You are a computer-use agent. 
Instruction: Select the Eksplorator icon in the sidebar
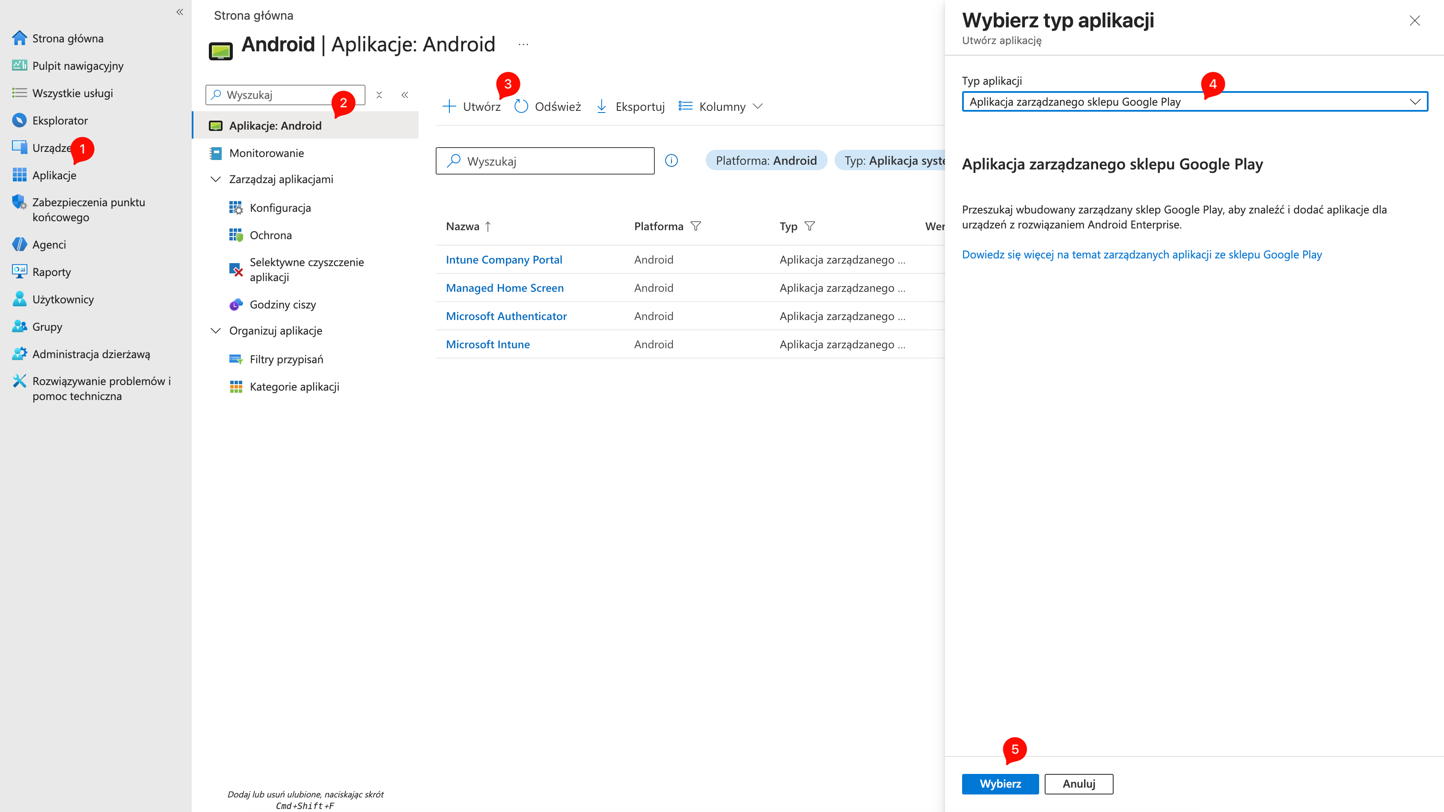(x=20, y=120)
